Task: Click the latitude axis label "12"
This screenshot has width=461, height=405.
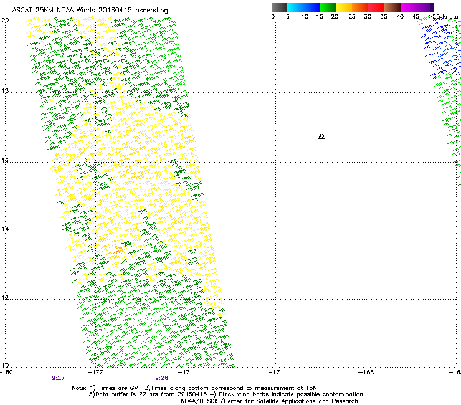Action: 5,298
